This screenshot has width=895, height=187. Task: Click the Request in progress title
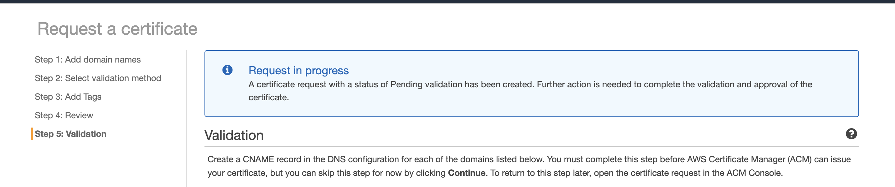point(298,70)
